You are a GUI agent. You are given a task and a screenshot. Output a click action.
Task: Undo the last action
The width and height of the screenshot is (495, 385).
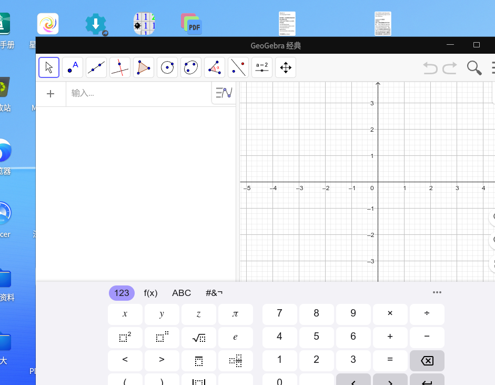coord(430,68)
